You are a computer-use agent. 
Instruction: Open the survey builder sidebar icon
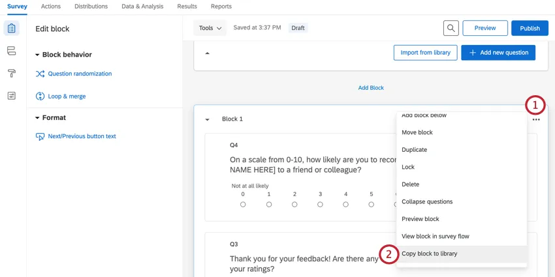point(11,29)
